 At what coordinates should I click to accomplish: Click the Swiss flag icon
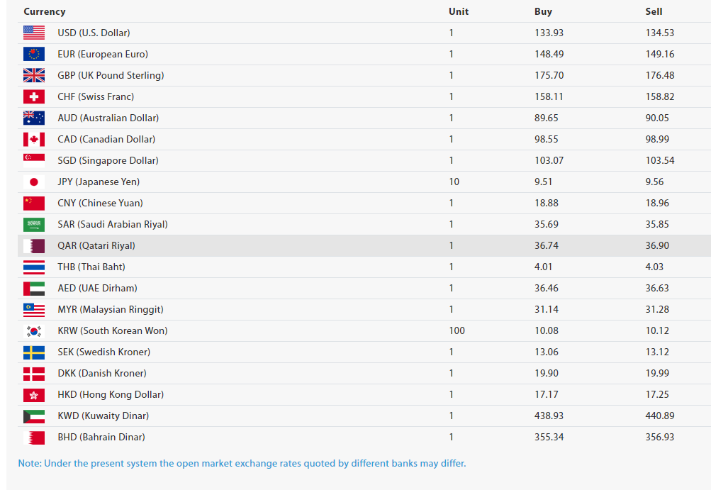coord(34,96)
